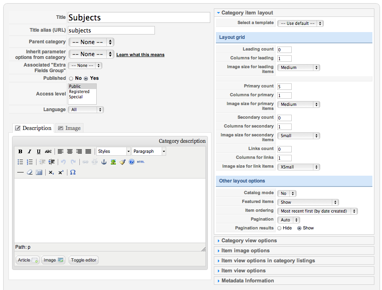Switch to the Description tab
382x290 pixels.
click(33, 128)
